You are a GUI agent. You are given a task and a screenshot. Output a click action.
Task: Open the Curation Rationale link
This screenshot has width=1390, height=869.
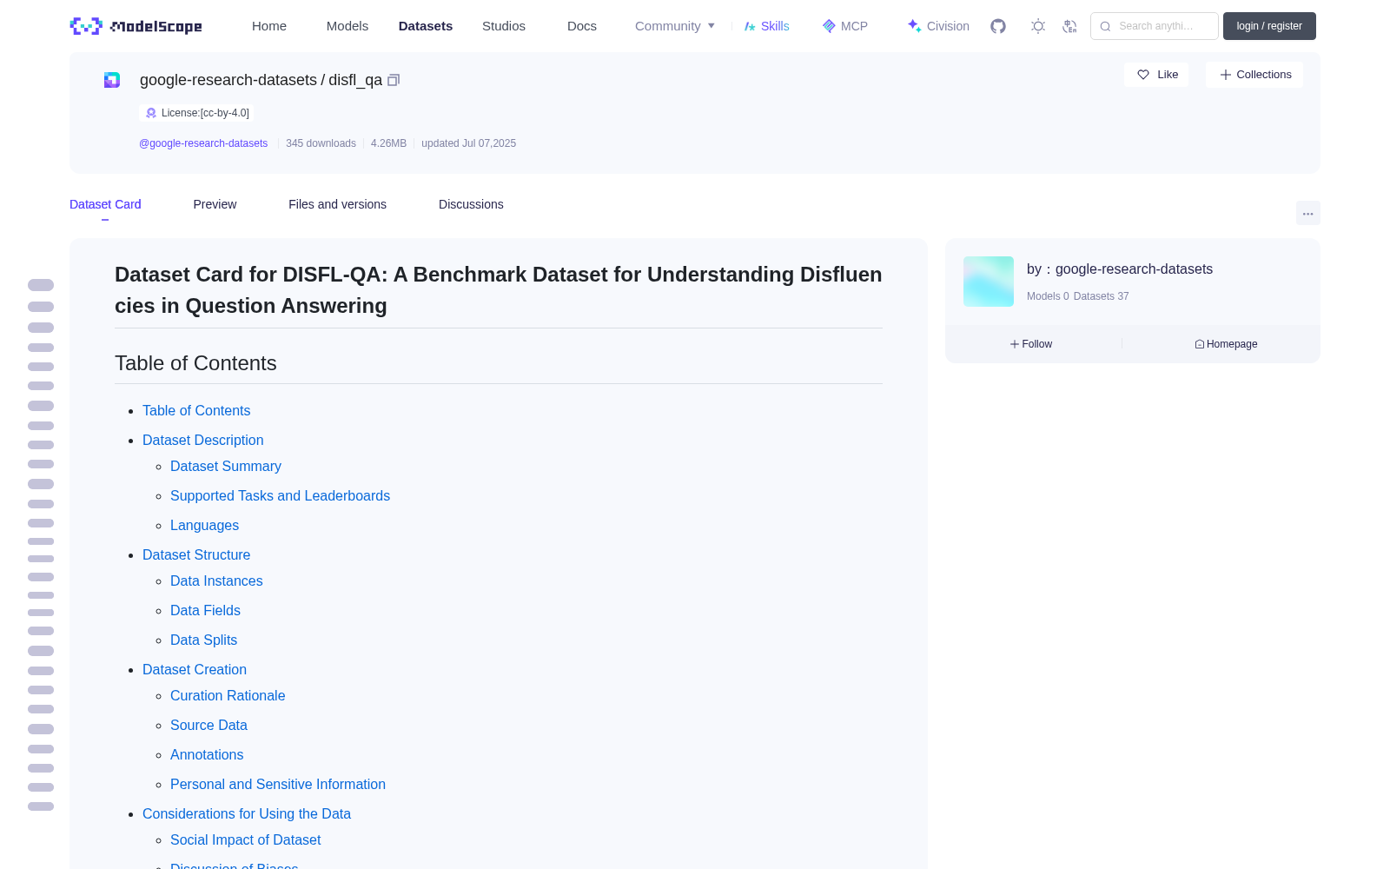pos(228,695)
